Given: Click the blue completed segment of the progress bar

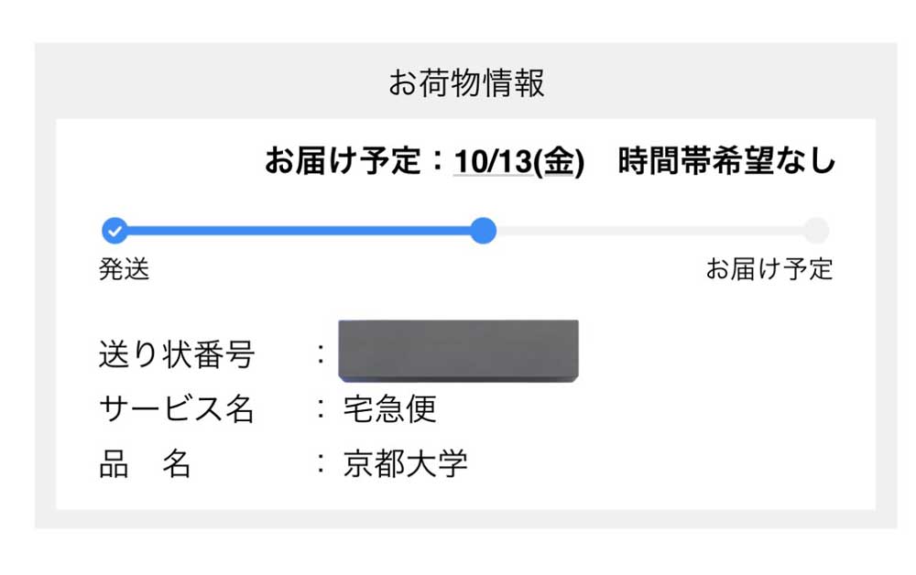Looking at the screenshot, I should [298, 231].
